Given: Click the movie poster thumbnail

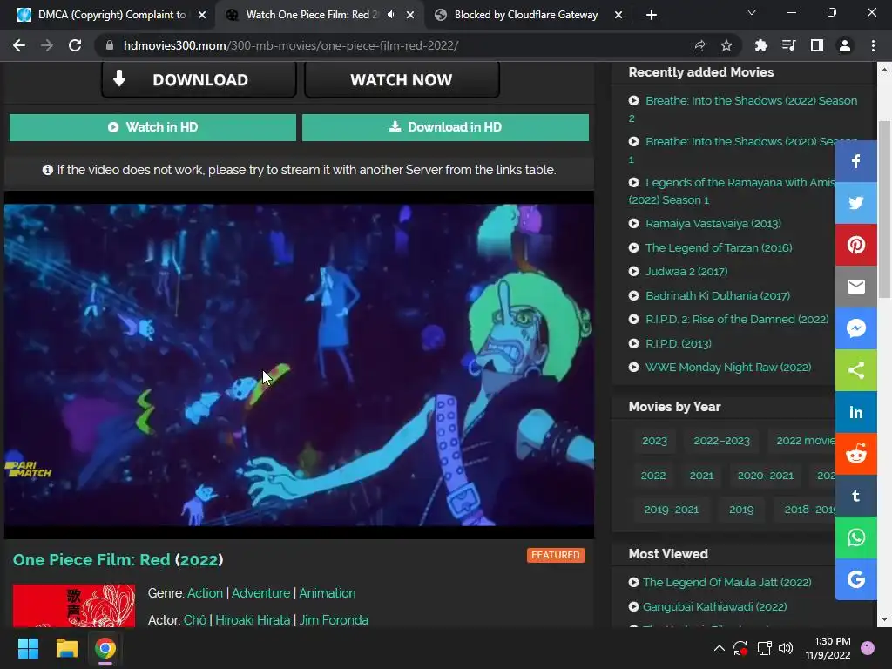Looking at the screenshot, I should pos(74,606).
